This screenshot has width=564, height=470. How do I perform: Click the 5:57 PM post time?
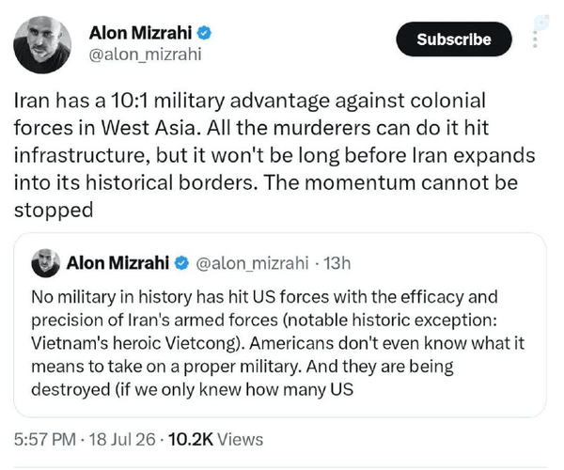tap(45, 439)
